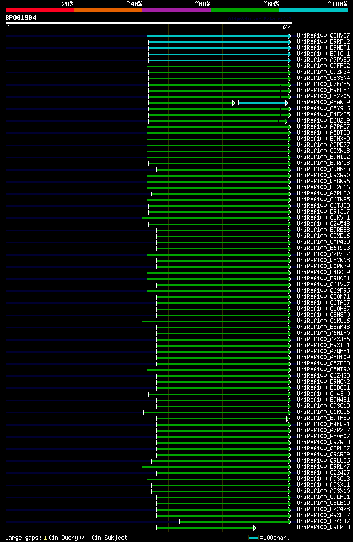Image resolution: width=353 pixels, height=542 pixels.
Task: Click the cyan alignment bar for B9NBT1
Action: click(x=220, y=48)
